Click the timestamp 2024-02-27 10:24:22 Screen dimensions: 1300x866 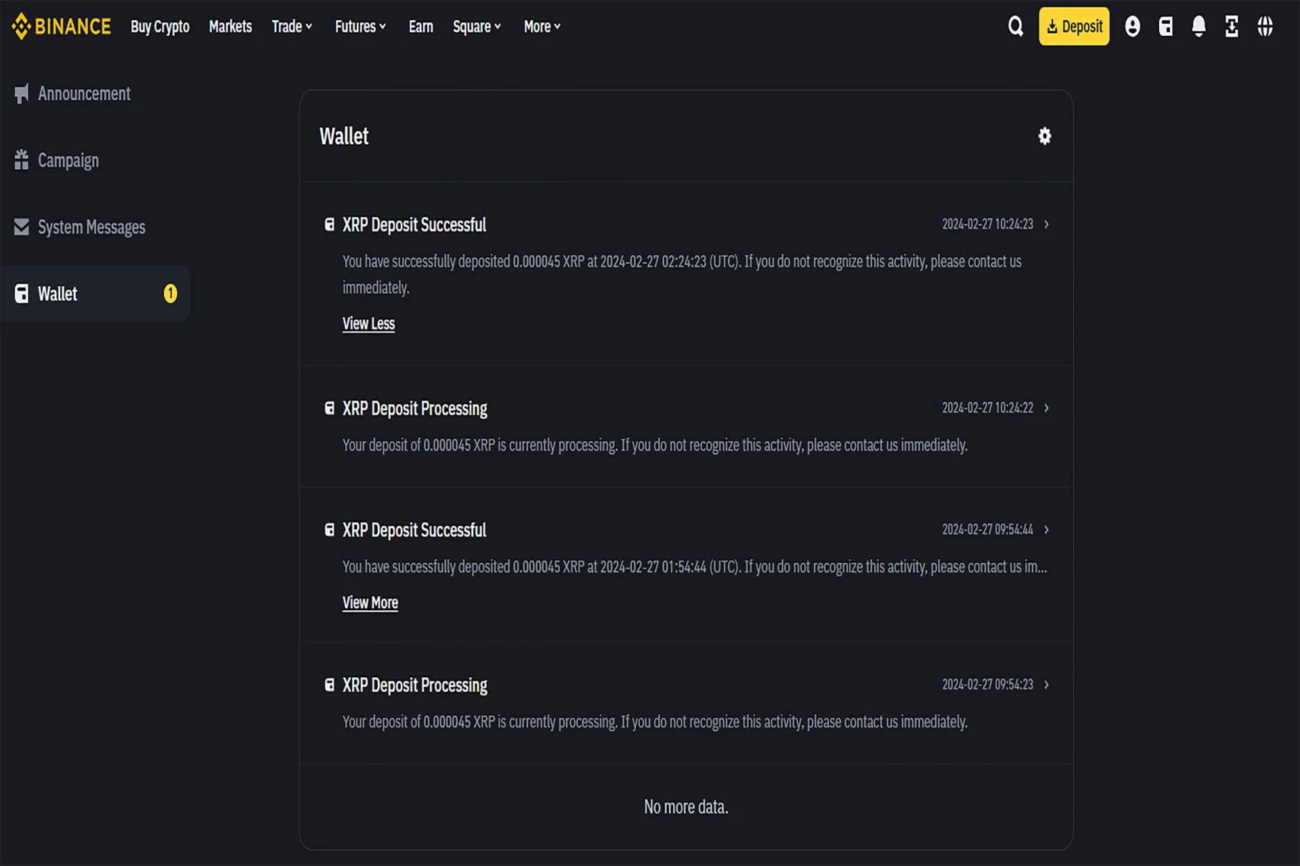point(987,408)
